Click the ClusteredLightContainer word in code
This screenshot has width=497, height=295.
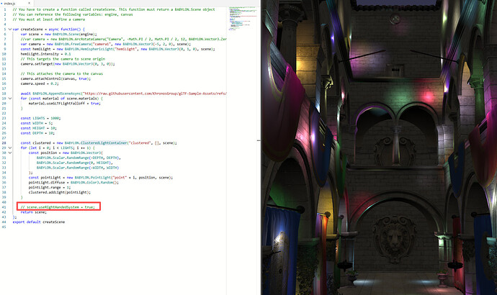(x=104, y=143)
